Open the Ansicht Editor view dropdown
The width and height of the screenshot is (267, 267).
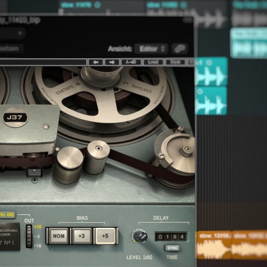click(151, 49)
